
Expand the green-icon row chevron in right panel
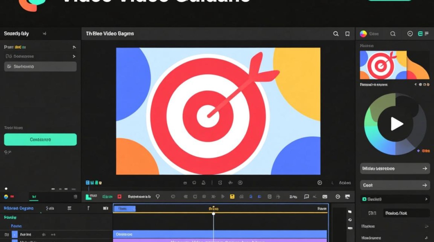426,199
